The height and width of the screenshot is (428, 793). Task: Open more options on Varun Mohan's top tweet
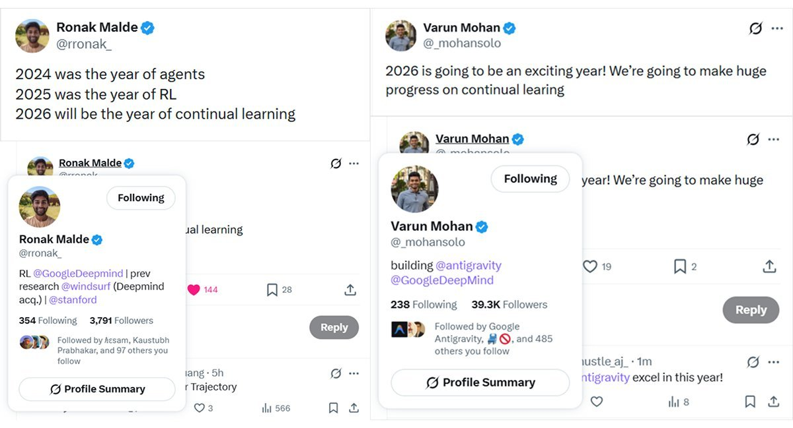pos(777,28)
